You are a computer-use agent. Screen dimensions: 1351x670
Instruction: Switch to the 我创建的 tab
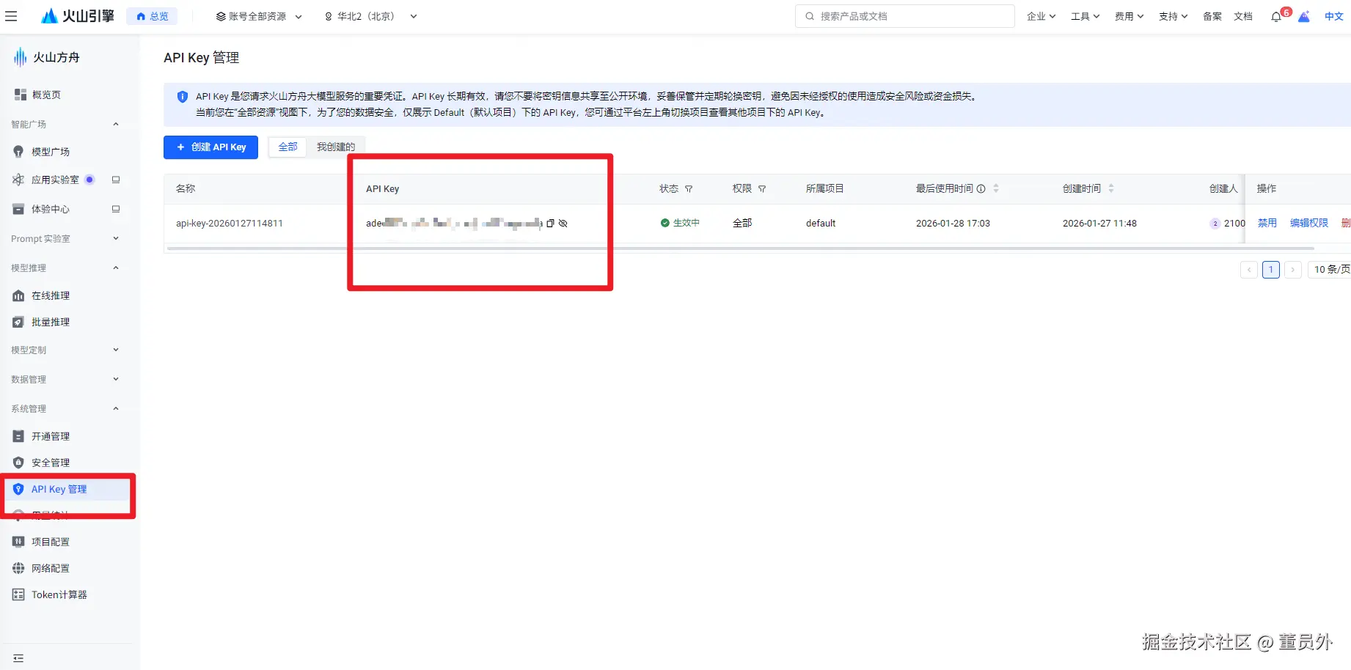pos(336,147)
